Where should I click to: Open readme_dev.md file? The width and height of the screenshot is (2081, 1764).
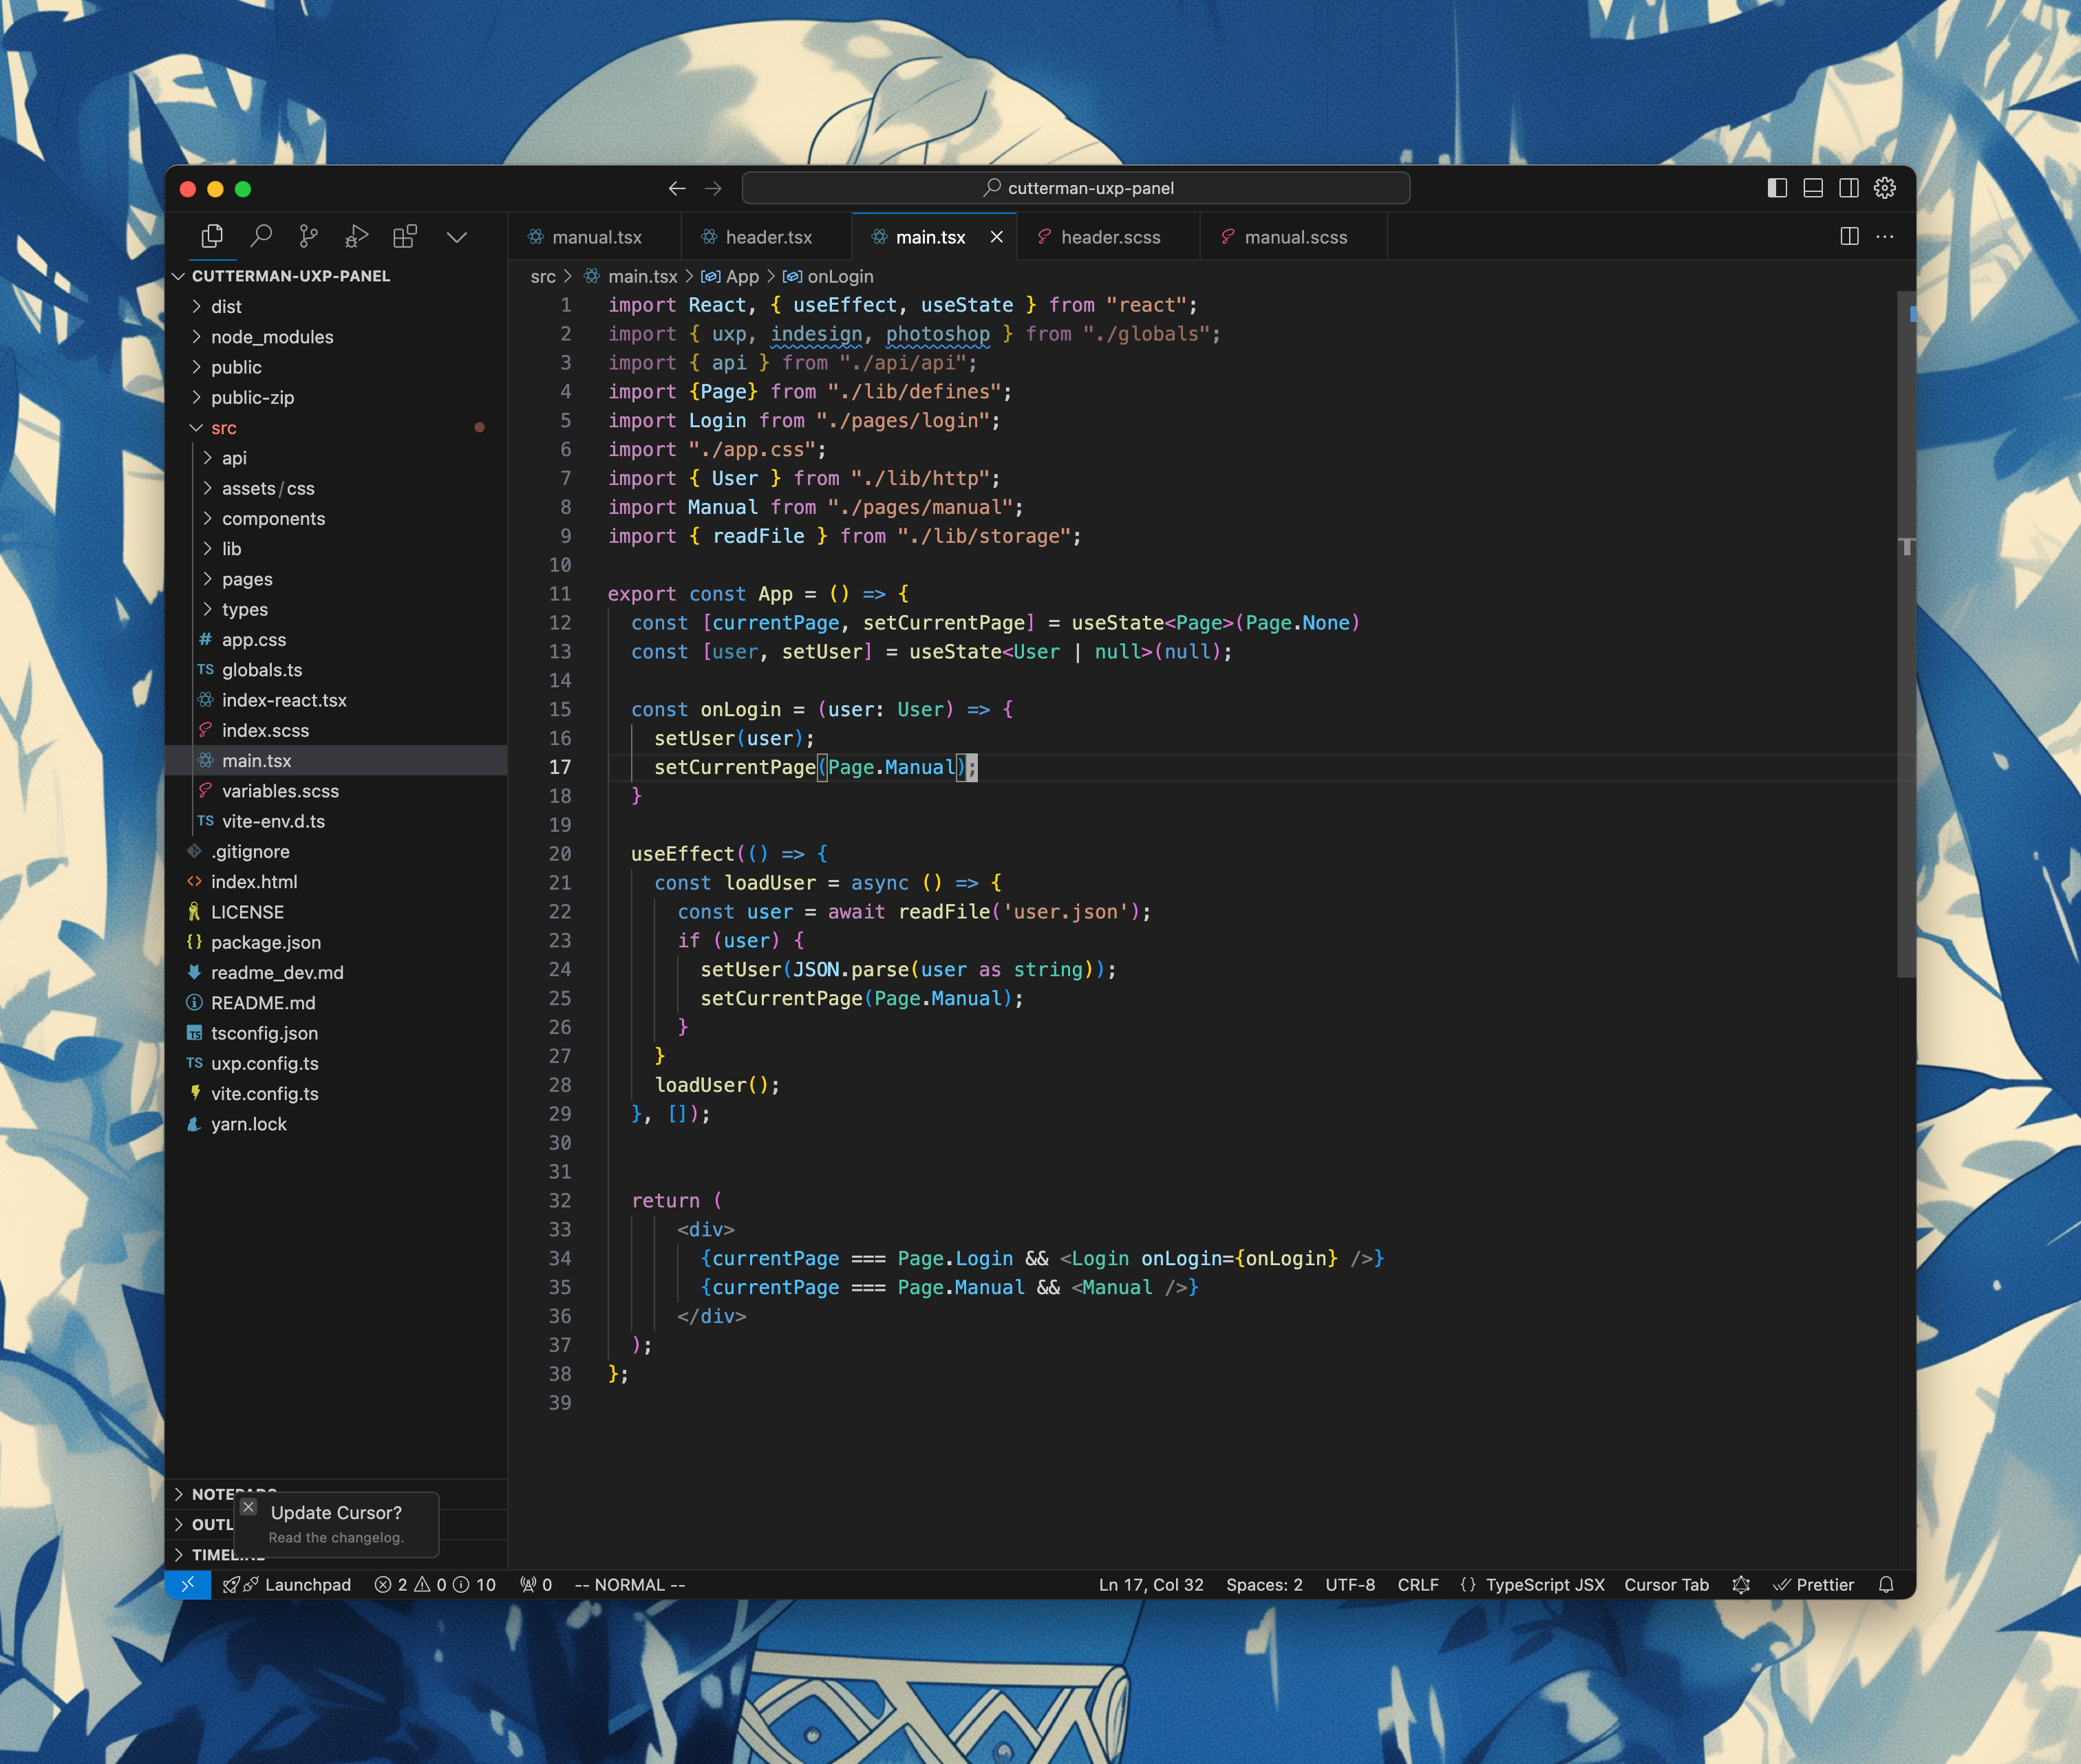coord(337,973)
